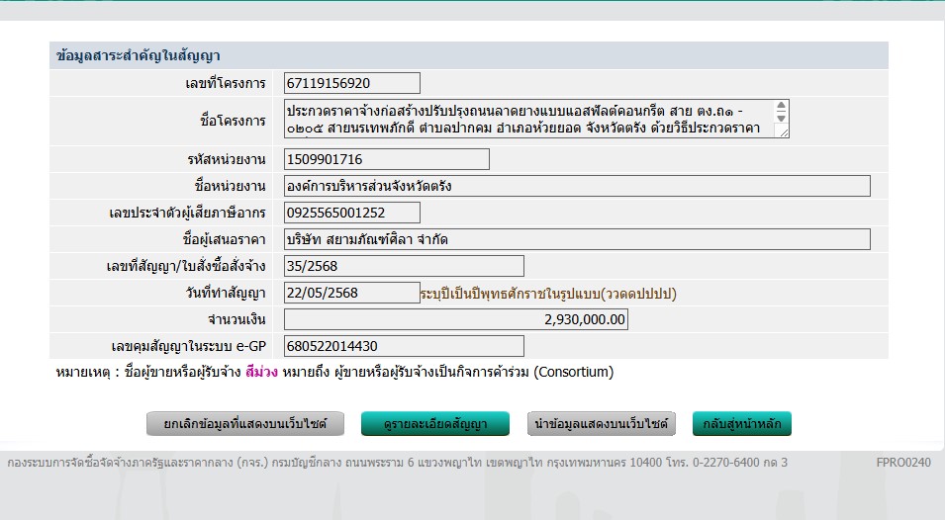Click the project name scrollbar up arrow

[781, 106]
